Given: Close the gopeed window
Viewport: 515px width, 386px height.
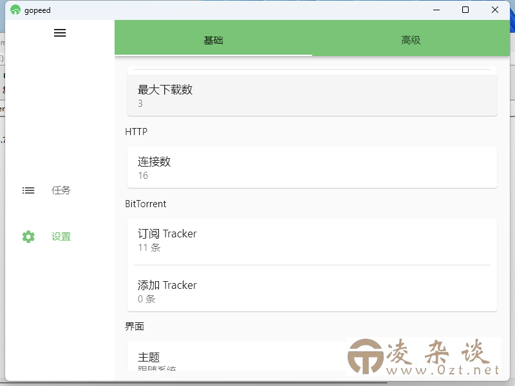Looking at the screenshot, I should [x=495, y=10].
